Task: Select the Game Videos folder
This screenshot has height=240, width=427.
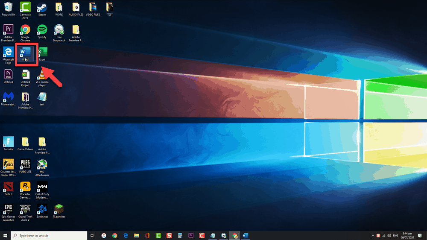Action: [25, 143]
